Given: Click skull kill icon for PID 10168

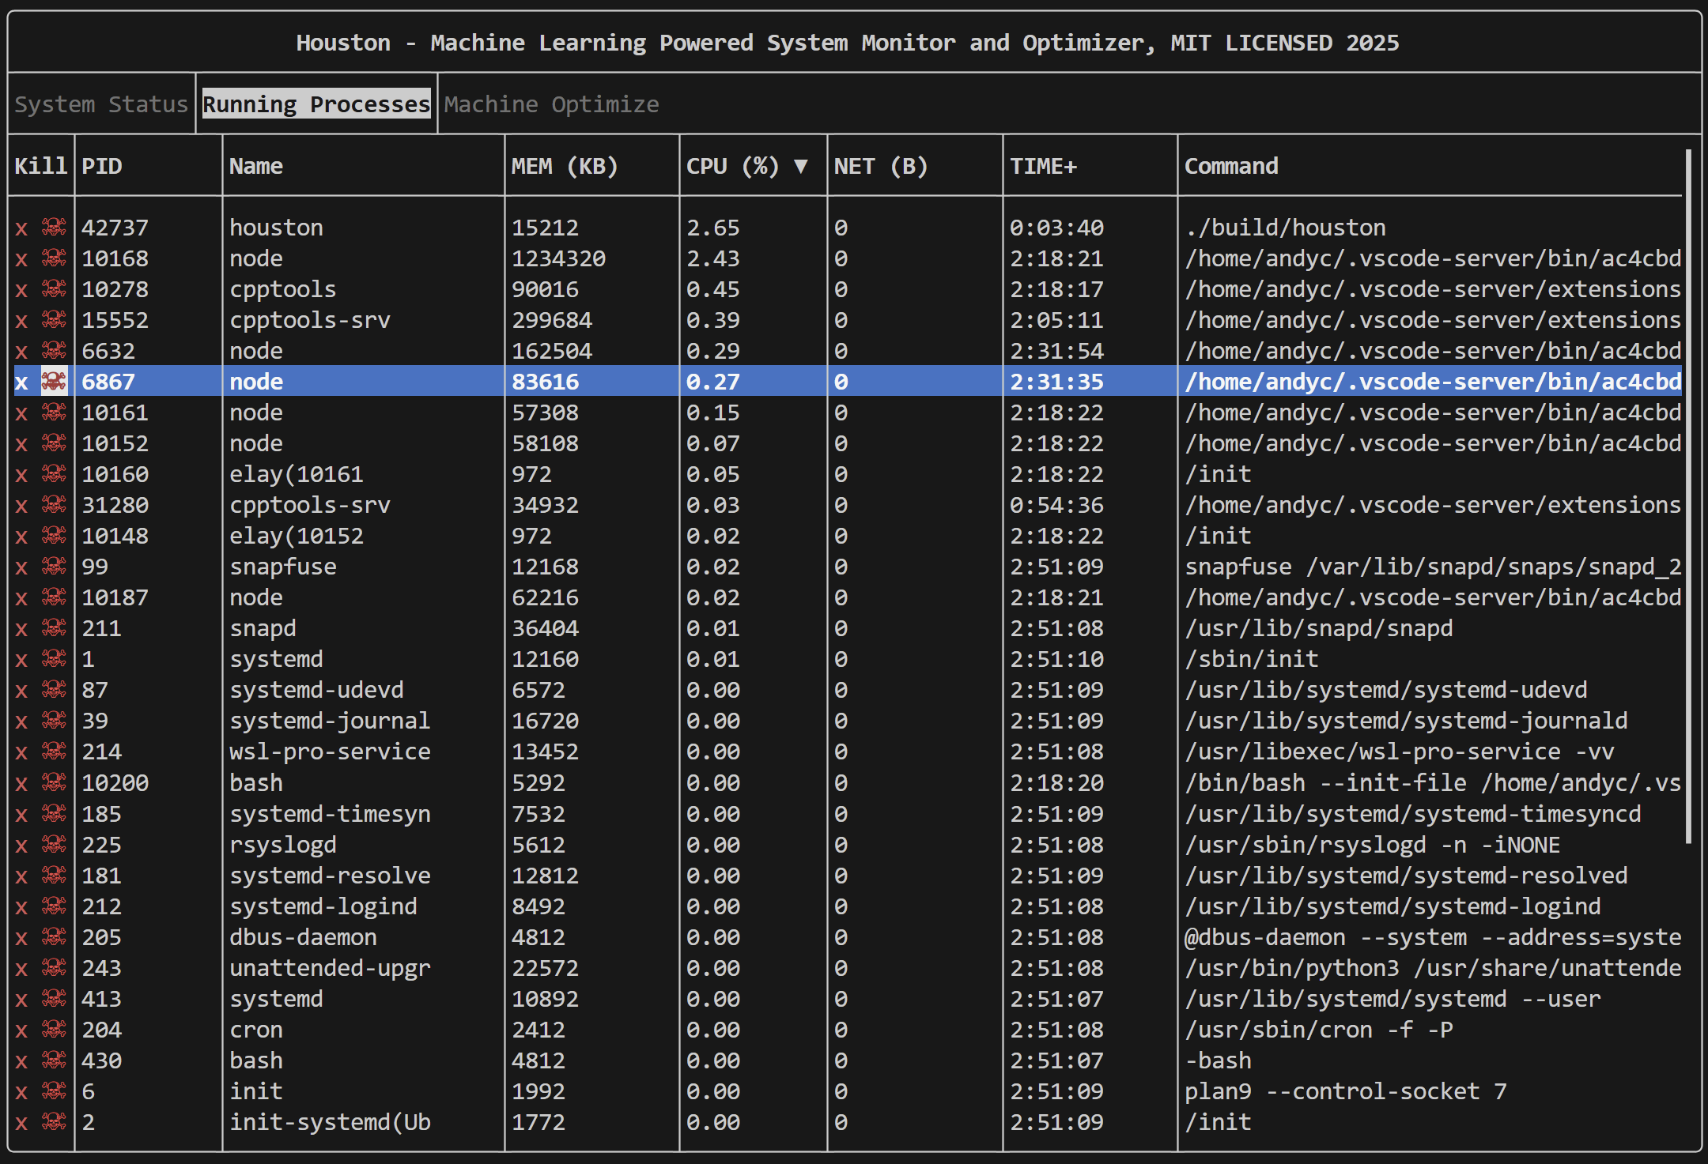Looking at the screenshot, I should pos(54,258).
